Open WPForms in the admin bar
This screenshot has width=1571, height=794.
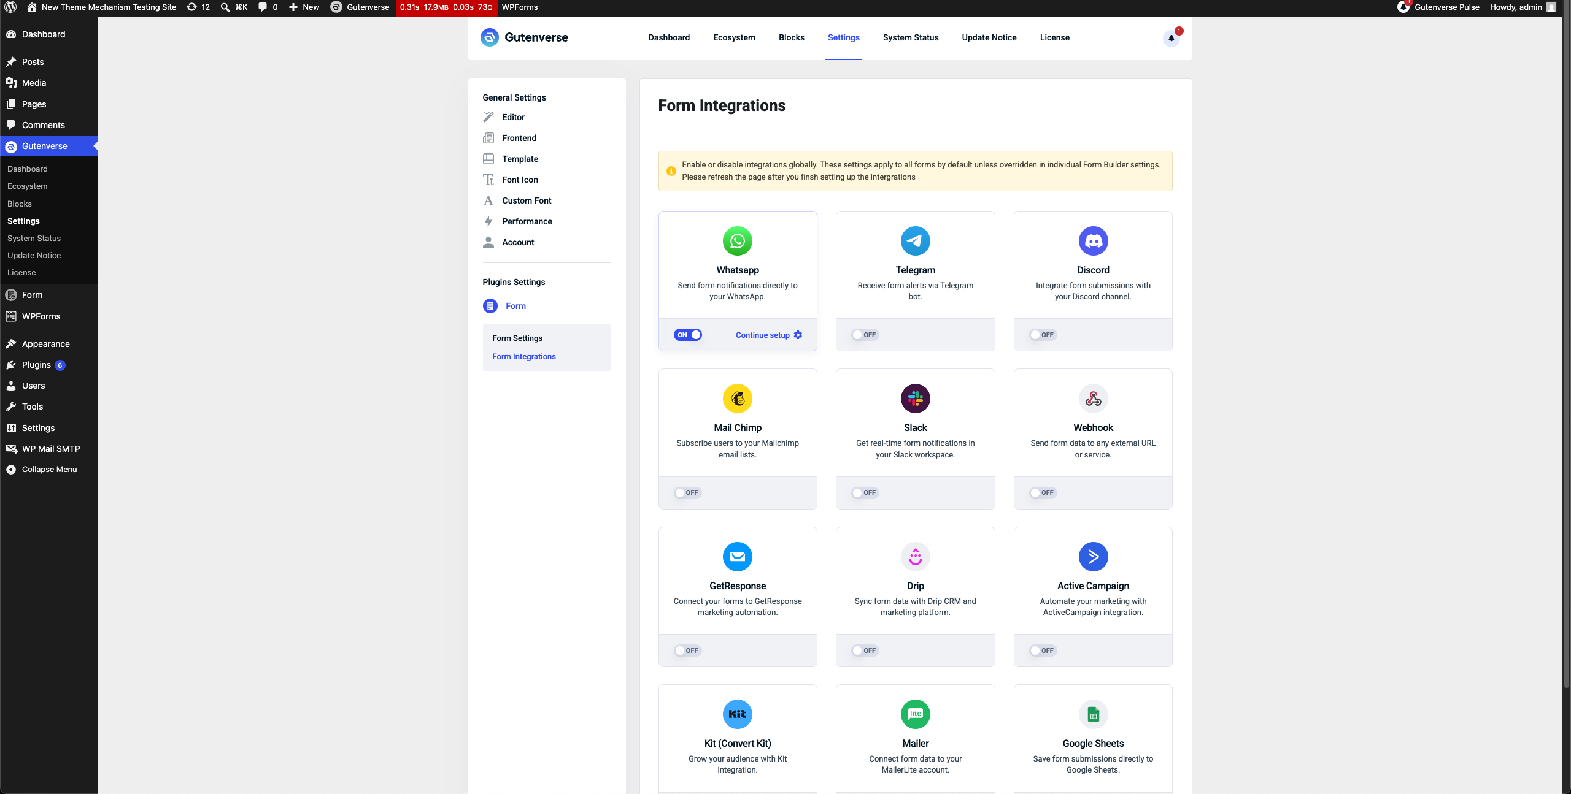[x=520, y=7]
